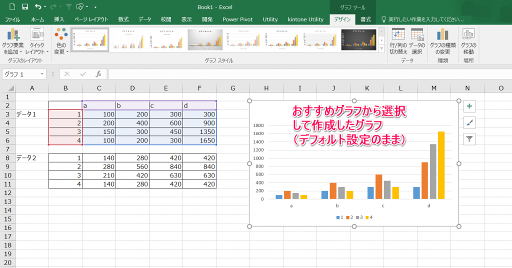Click chart styles gallery down arrow
The height and width of the screenshot is (268, 512).
click(x=381, y=40)
